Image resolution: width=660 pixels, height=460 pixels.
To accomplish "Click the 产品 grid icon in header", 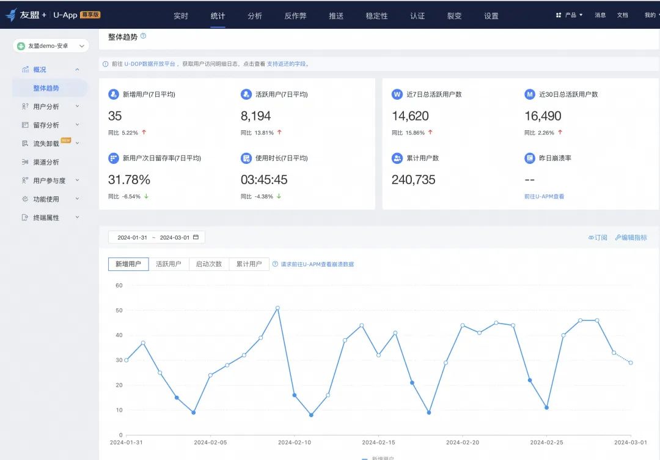I will pos(558,15).
